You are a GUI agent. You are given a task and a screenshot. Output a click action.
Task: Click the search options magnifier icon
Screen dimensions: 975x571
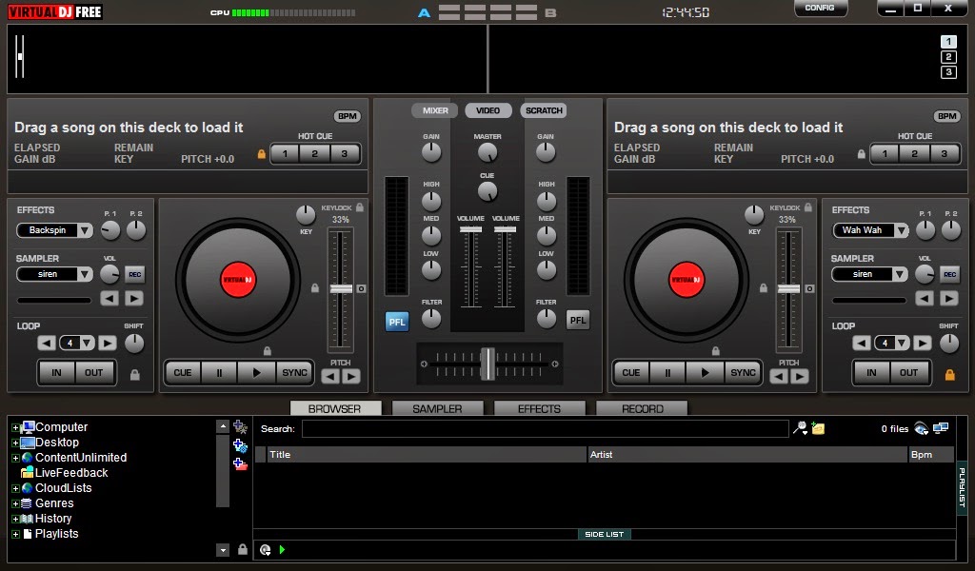(800, 428)
